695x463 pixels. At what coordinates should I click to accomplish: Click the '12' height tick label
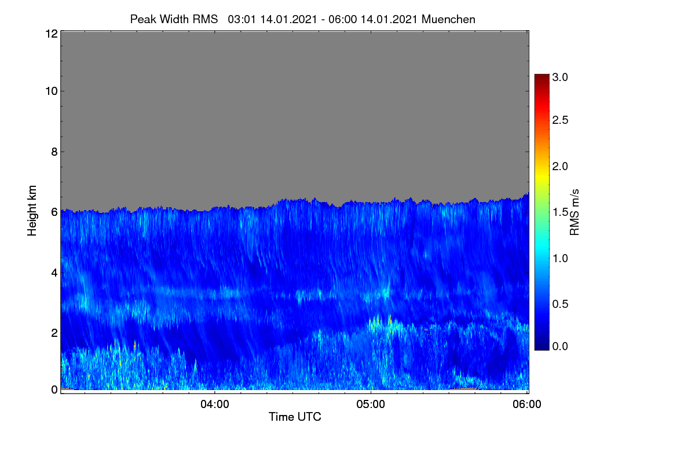point(51,34)
